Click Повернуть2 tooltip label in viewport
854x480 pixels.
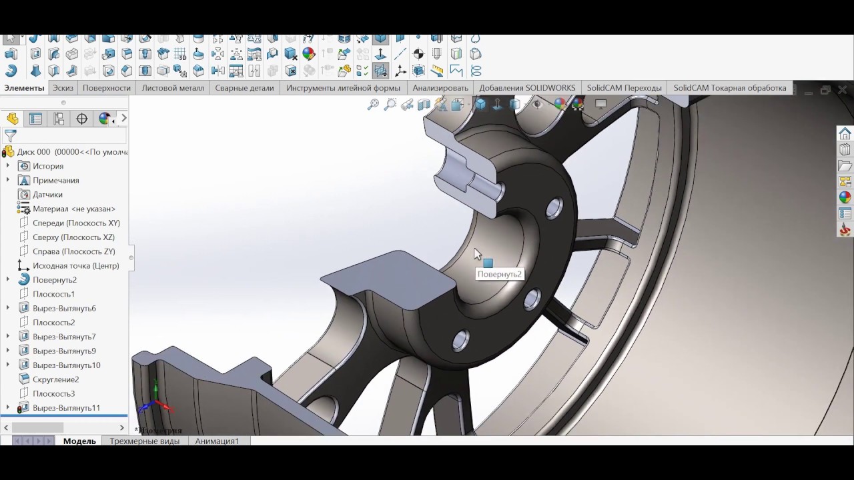[500, 274]
